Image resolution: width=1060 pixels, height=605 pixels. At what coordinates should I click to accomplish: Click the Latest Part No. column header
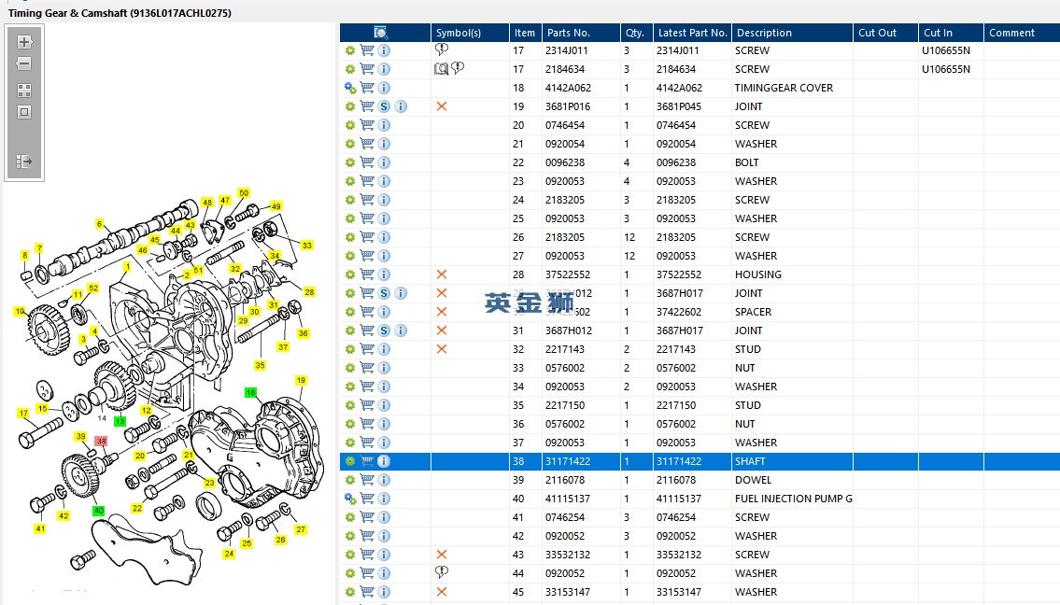click(x=692, y=33)
